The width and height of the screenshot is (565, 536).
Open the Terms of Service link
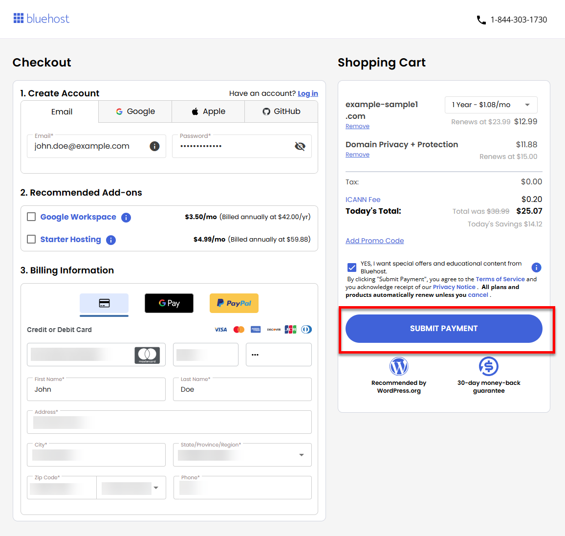tap(500, 279)
